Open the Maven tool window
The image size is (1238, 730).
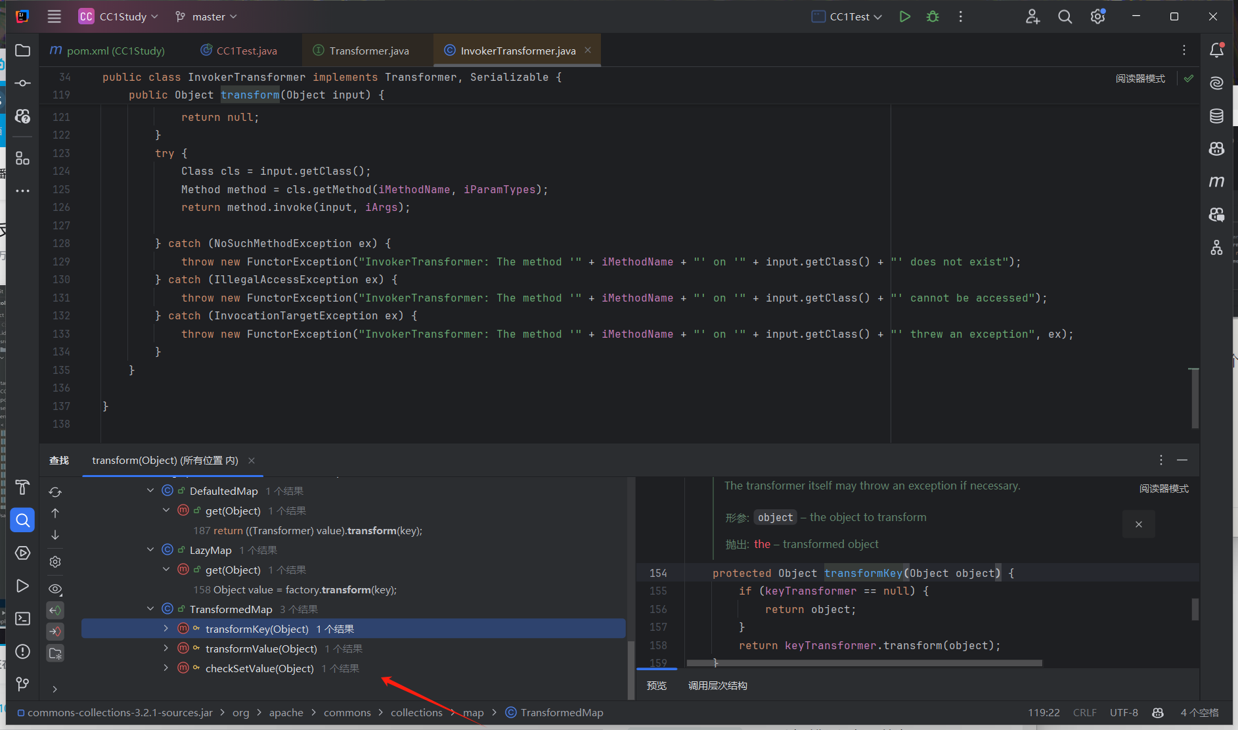(1216, 181)
